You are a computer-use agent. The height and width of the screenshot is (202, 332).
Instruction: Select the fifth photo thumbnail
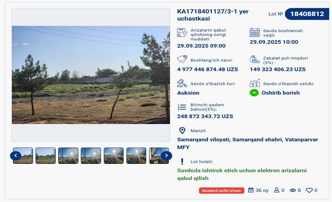[113, 156]
